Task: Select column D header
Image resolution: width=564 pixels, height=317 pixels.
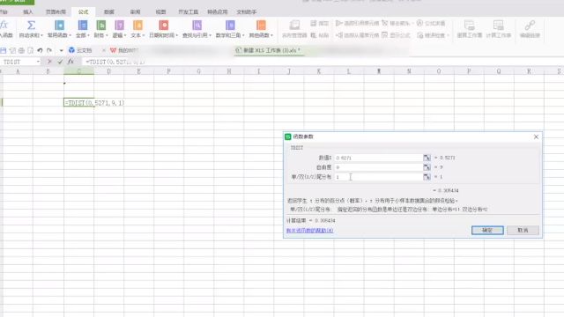Action: click(109, 71)
